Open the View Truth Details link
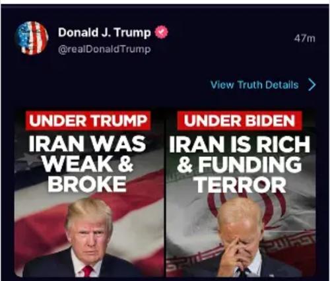The image size is (330, 281). pyautogui.click(x=255, y=85)
